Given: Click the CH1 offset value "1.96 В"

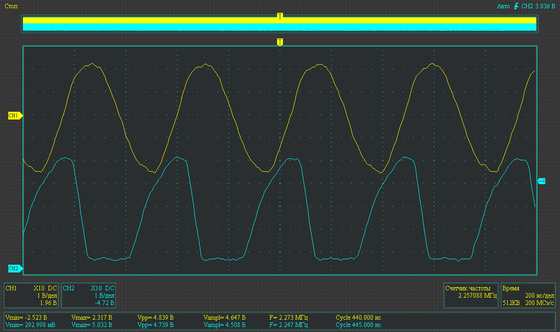Looking at the screenshot, I should tap(48, 303).
